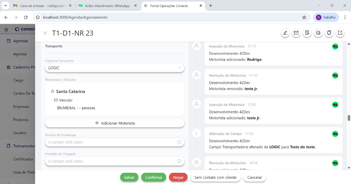
Task: Close the T1-D1-NR 23 panel with X
Action: pos(45,33)
